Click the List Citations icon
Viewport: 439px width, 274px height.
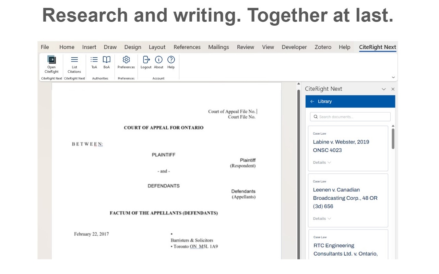coord(74,60)
